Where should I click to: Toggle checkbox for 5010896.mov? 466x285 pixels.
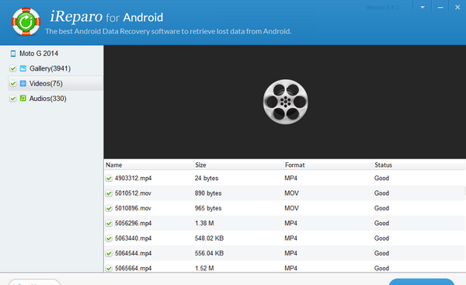click(x=109, y=208)
